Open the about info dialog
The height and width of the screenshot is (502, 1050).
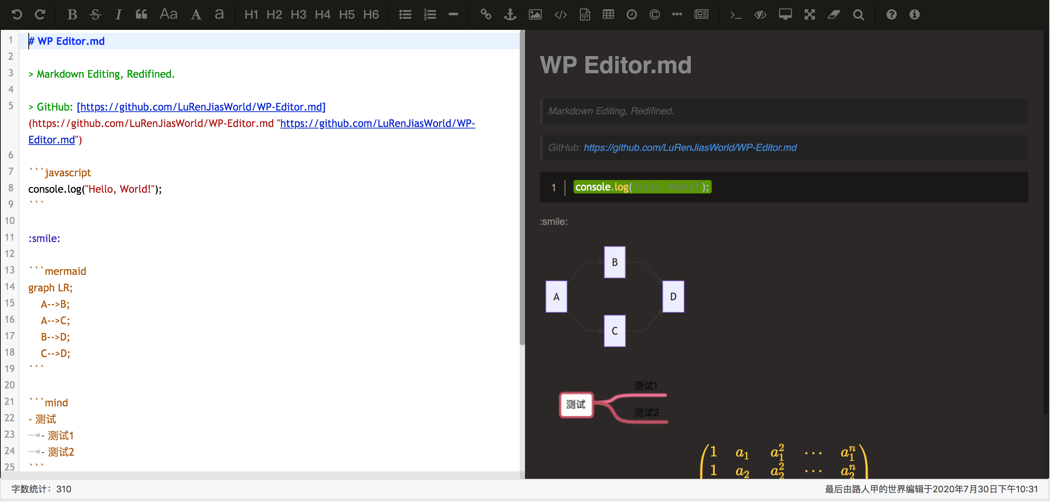(915, 15)
